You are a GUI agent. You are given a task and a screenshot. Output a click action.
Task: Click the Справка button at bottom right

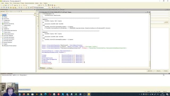165,71
